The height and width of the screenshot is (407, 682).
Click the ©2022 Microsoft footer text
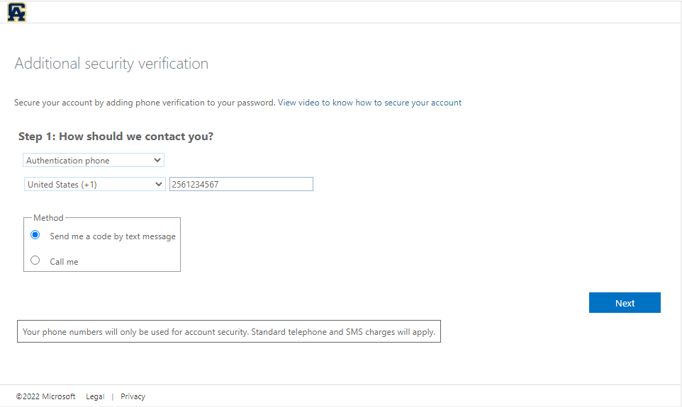pyautogui.click(x=45, y=396)
